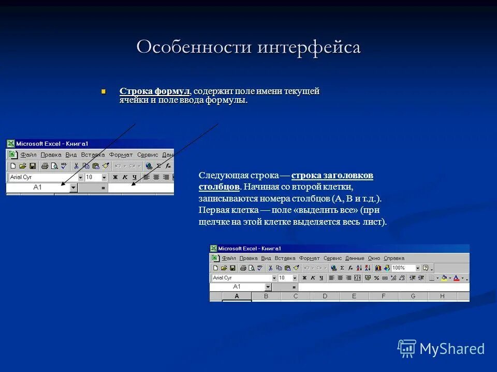Expand the font size dropdown showing 10
The width and height of the screenshot is (497, 372).
(295, 277)
